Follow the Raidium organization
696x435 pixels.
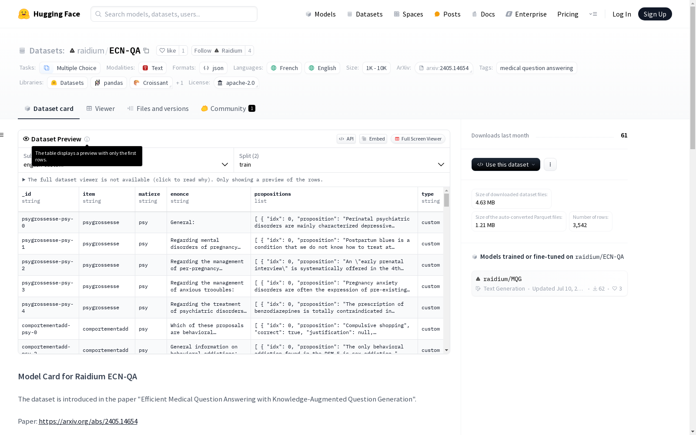(x=218, y=50)
